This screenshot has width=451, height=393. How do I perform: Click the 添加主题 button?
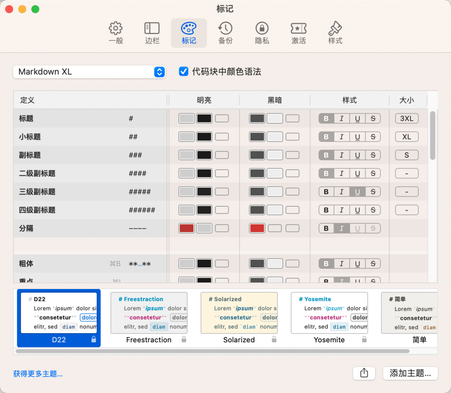(x=410, y=373)
